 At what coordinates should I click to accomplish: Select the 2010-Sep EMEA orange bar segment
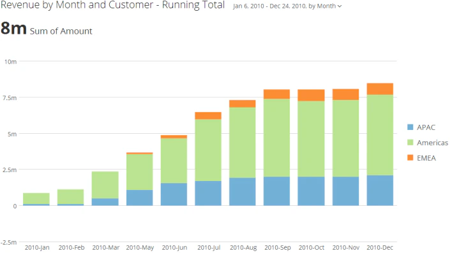276,94
